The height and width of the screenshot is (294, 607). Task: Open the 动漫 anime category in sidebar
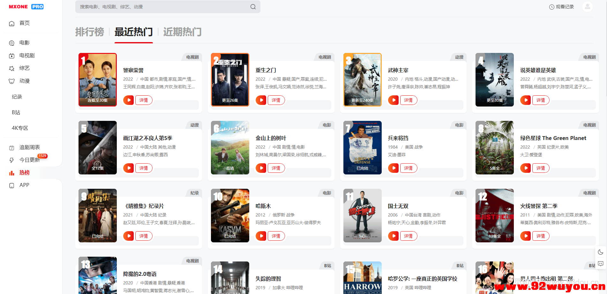pyautogui.click(x=24, y=81)
